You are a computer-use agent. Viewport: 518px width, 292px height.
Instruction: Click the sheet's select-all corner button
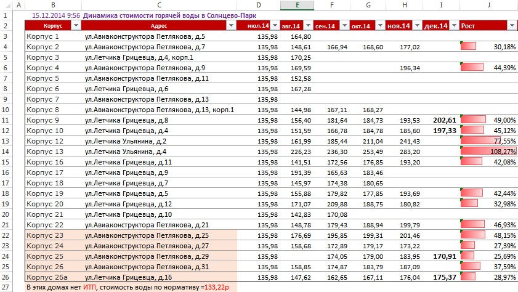[x=6, y=5]
